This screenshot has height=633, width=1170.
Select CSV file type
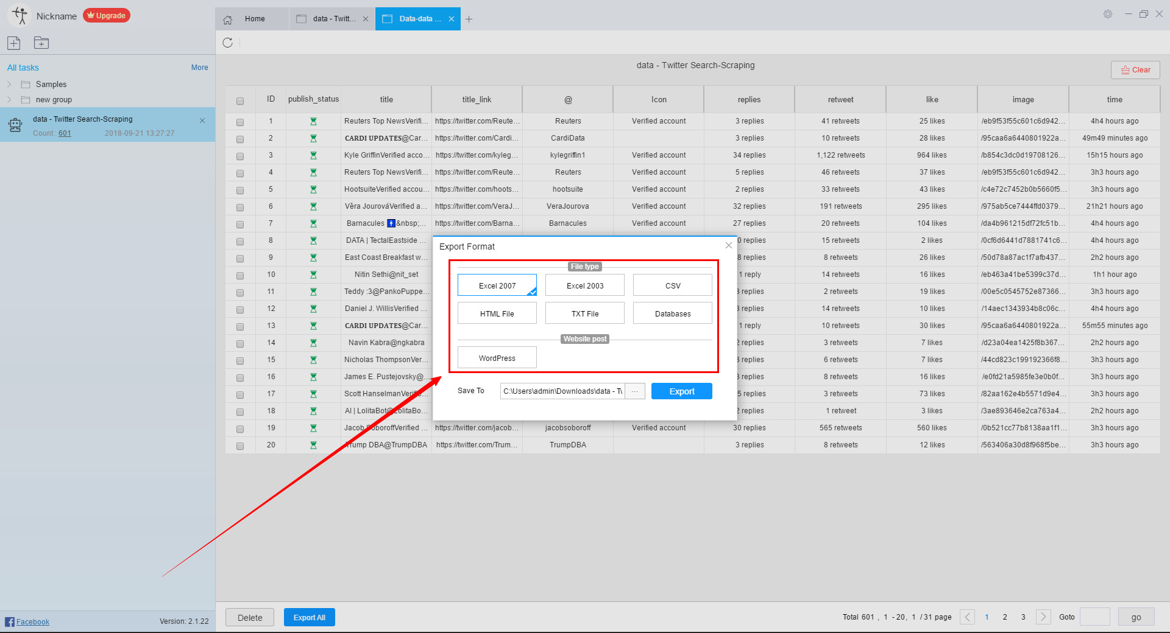coord(673,285)
